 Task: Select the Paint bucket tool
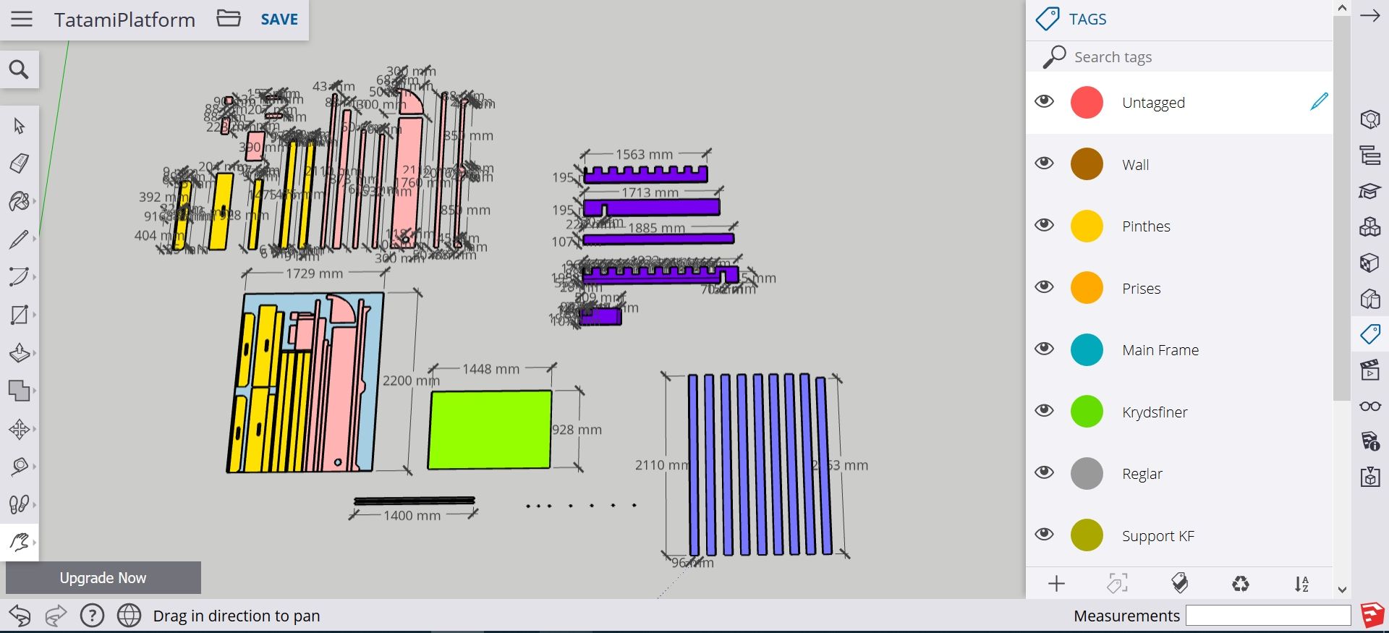[19, 201]
